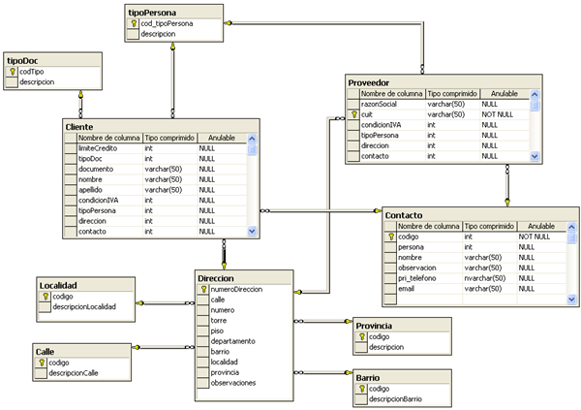
Task: Select pri_telefono row in Contacto
Action: coord(475,278)
